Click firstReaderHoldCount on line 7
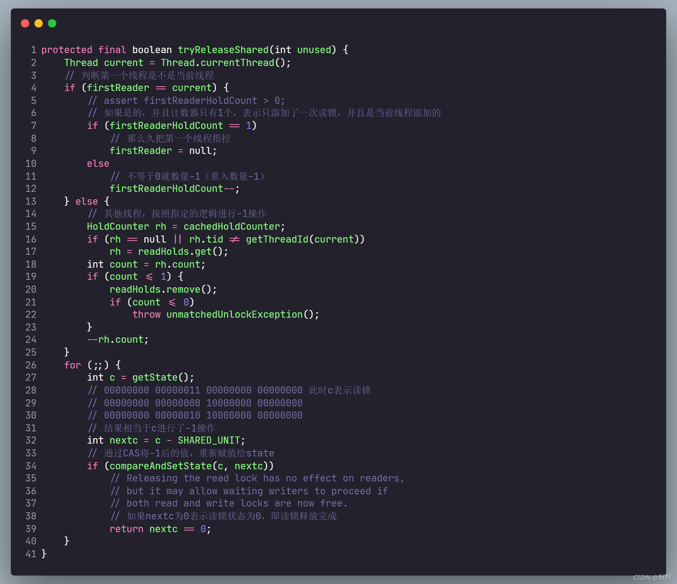This screenshot has width=677, height=584. tap(166, 126)
